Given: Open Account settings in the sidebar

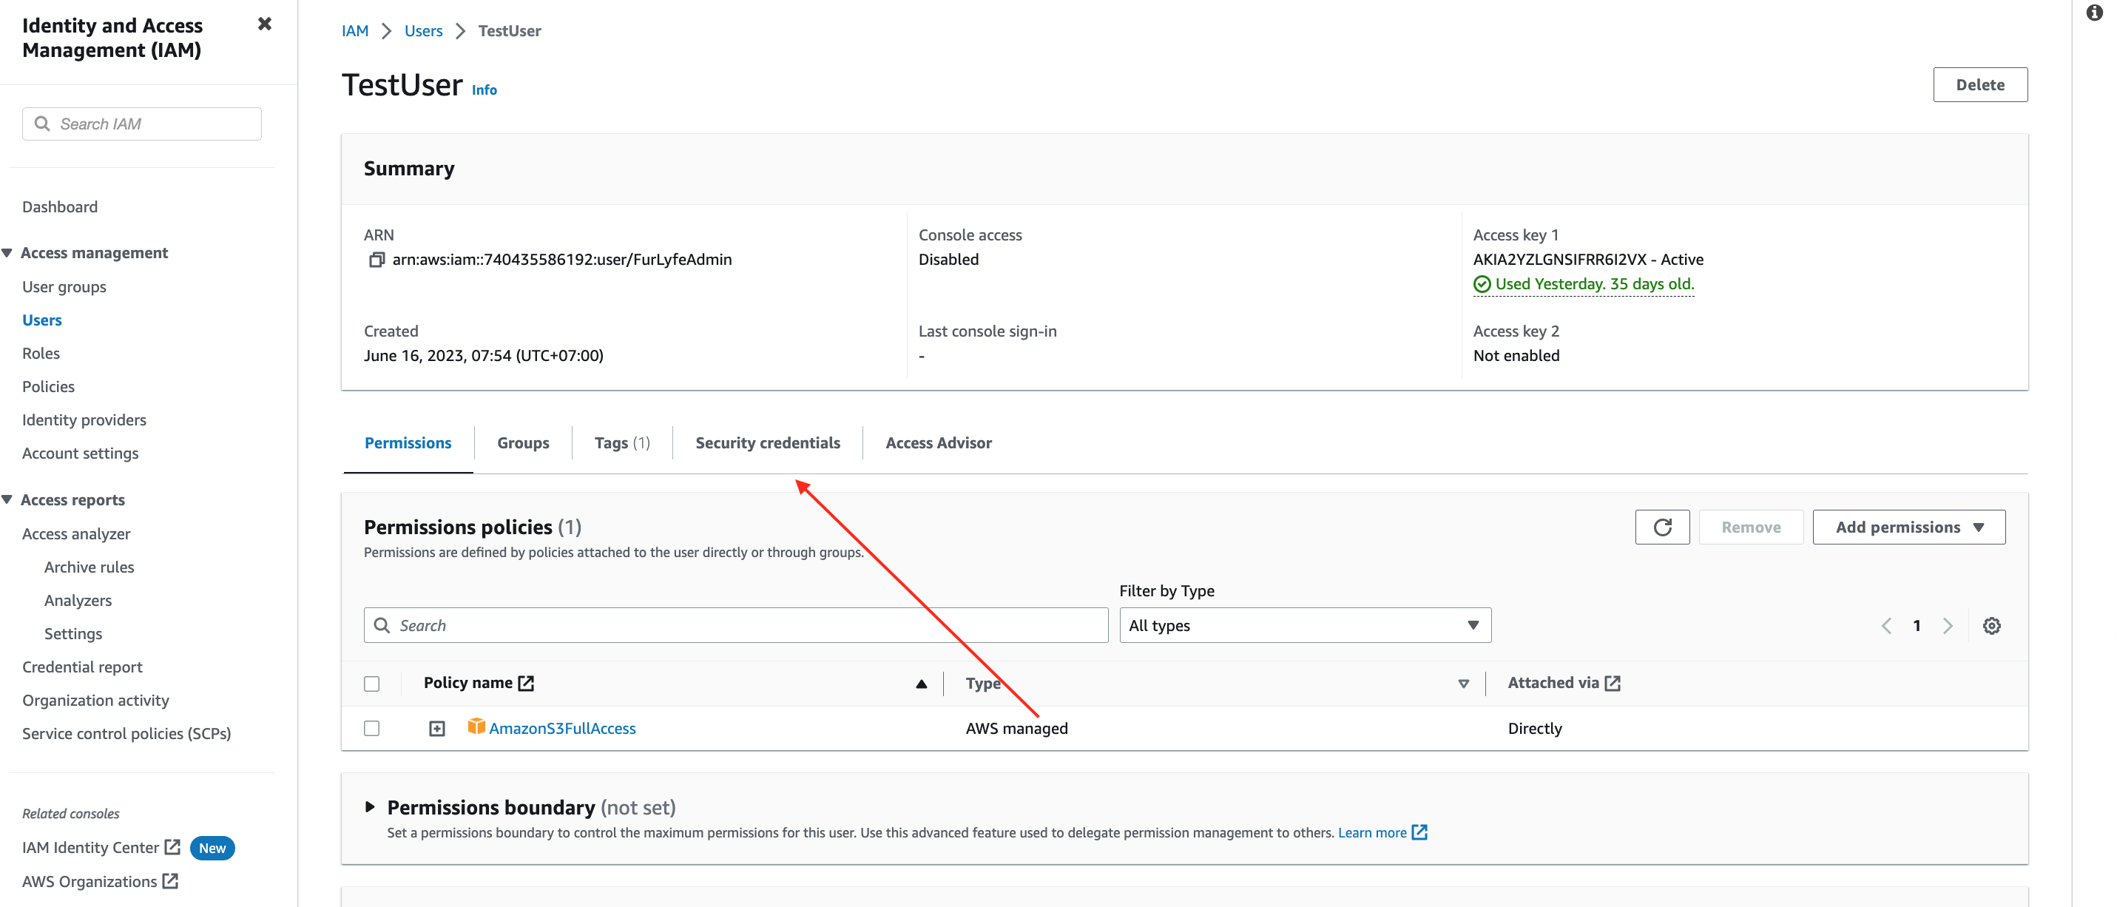Looking at the screenshot, I should pos(81,453).
